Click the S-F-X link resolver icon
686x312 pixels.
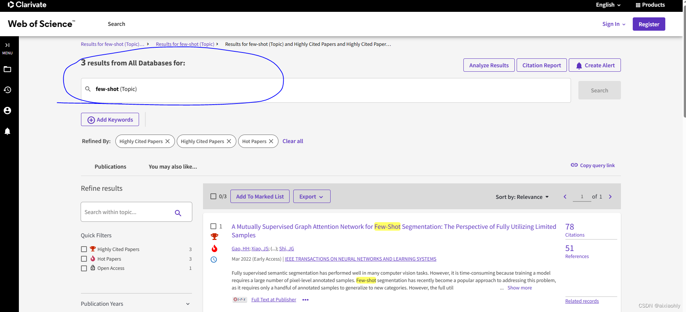[240, 299]
